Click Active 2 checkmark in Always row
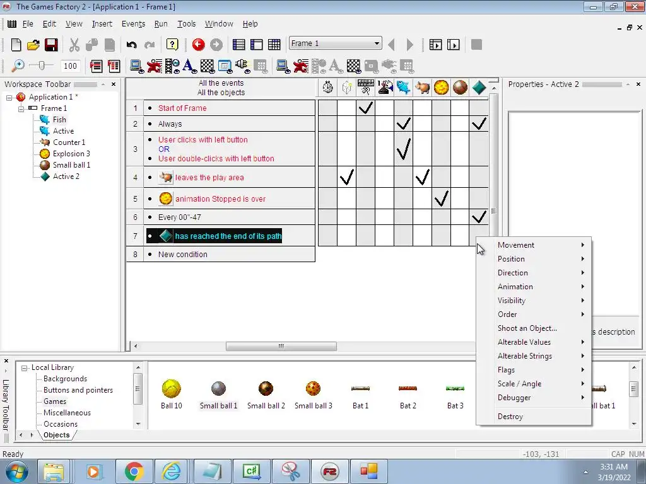The image size is (646, 484). (479, 124)
